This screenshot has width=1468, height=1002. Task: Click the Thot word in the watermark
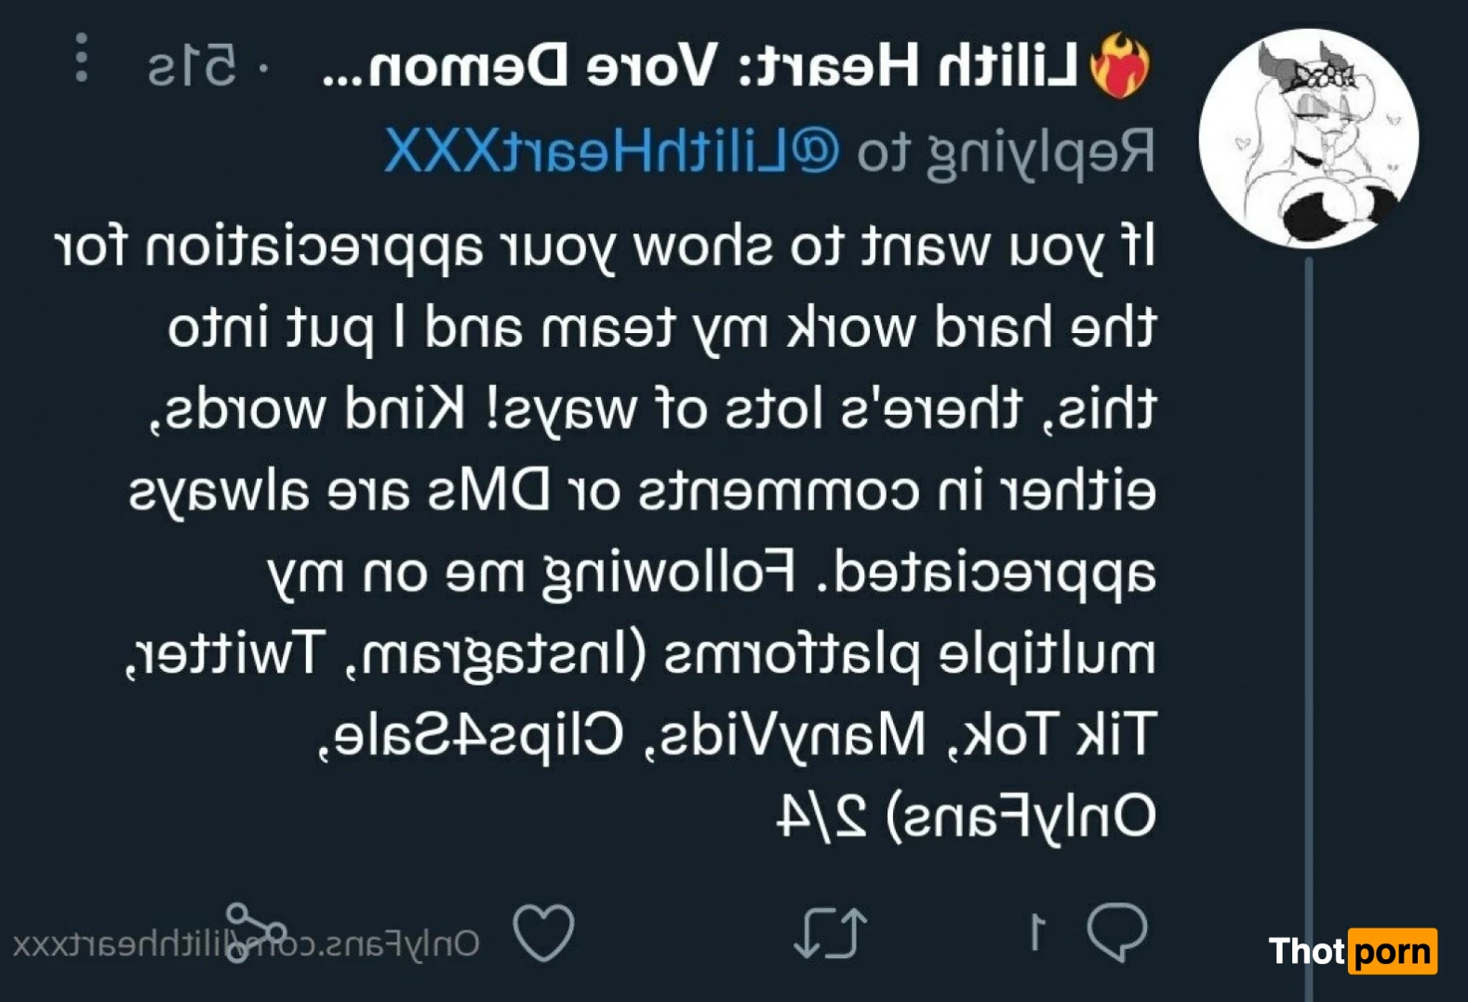pyautogui.click(x=1307, y=951)
